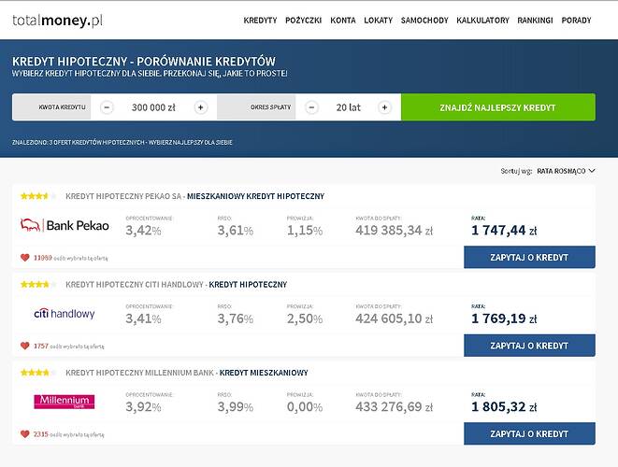Click the totalmoney.pl site logo
Image resolution: width=618 pixels, height=467 pixels.
click(x=58, y=21)
